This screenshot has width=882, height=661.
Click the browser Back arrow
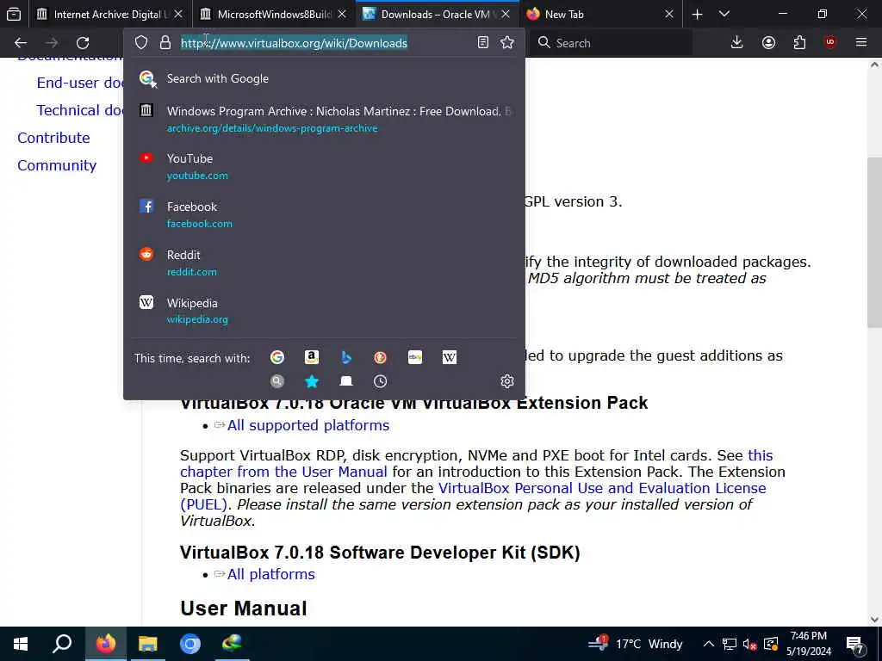point(21,43)
